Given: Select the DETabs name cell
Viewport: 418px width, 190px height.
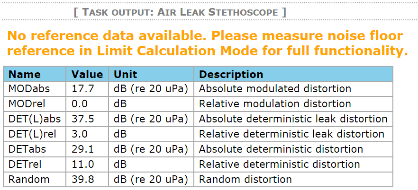Looking at the screenshot, I should pyautogui.click(x=35, y=149).
